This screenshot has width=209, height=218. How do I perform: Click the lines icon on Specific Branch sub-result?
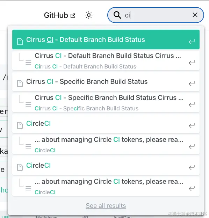click(x=28, y=104)
